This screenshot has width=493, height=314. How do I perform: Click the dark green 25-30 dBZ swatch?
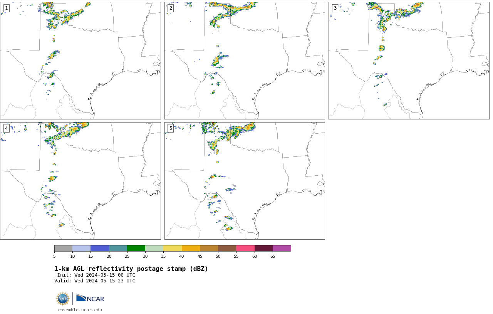pyautogui.click(x=136, y=248)
